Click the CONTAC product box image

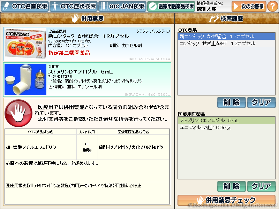click(25, 44)
